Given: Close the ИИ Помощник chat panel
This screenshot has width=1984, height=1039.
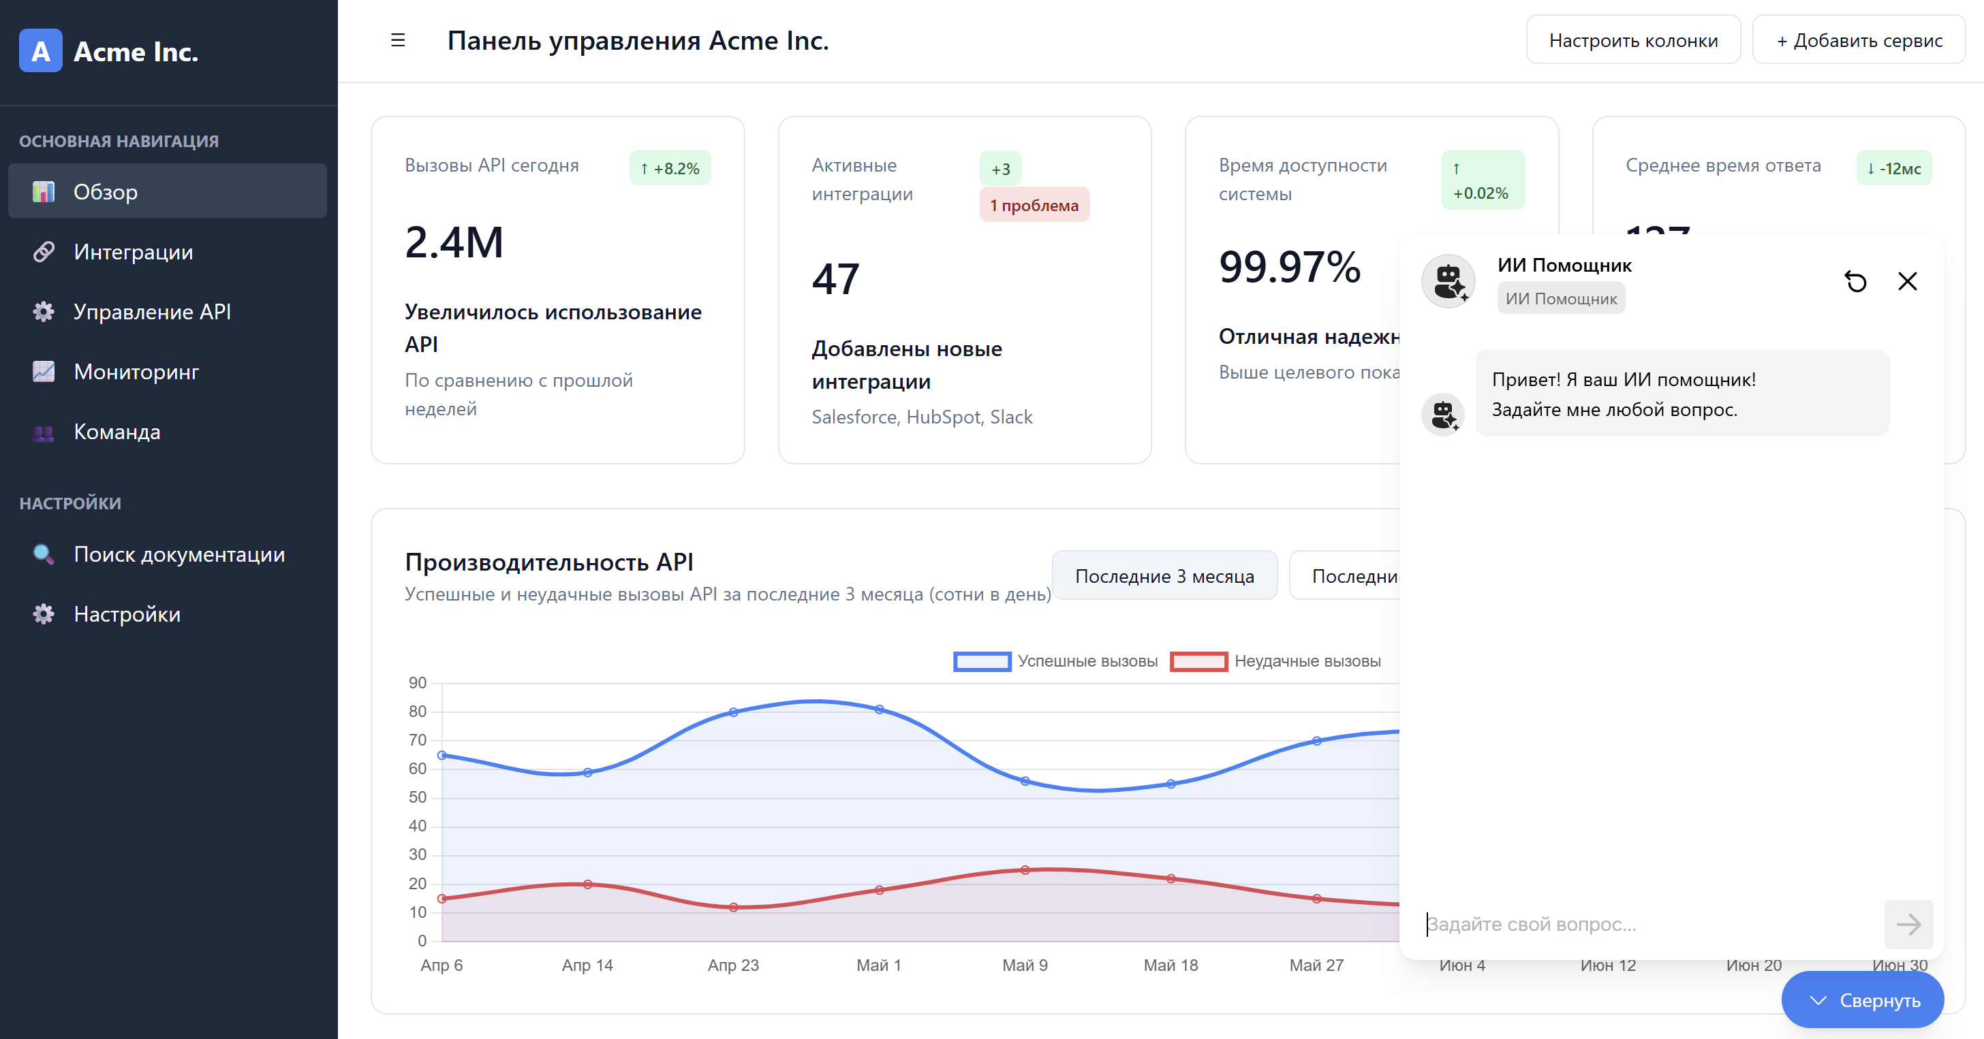Looking at the screenshot, I should coord(1907,281).
